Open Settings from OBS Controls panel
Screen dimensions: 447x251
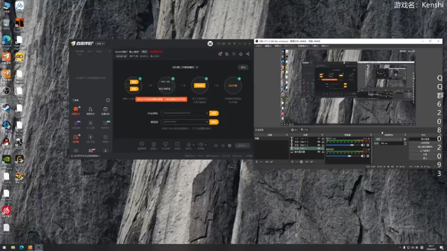tap(425, 155)
